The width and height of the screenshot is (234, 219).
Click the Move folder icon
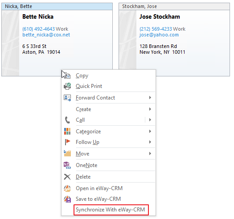67,154
